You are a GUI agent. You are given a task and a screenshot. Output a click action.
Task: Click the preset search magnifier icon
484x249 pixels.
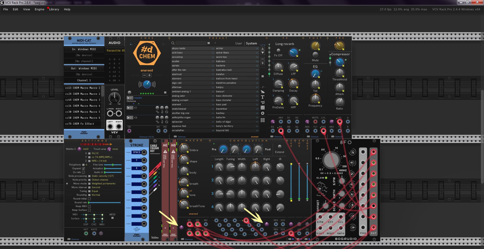click(x=173, y=43)
